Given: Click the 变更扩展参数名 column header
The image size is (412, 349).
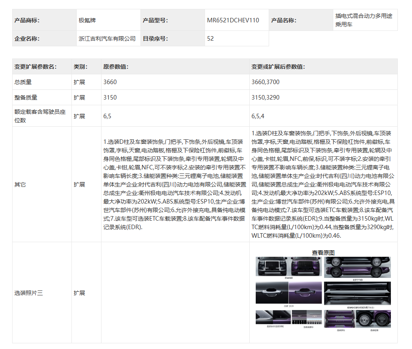Looking at the screenshot, I should pyautogui.click(x=42, y=67).
